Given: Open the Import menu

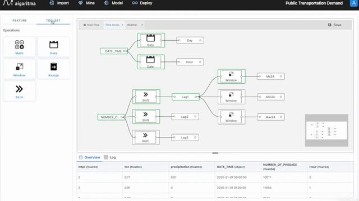Looking at the screenshot, I should pyautogui.click(x=59, y=3).
